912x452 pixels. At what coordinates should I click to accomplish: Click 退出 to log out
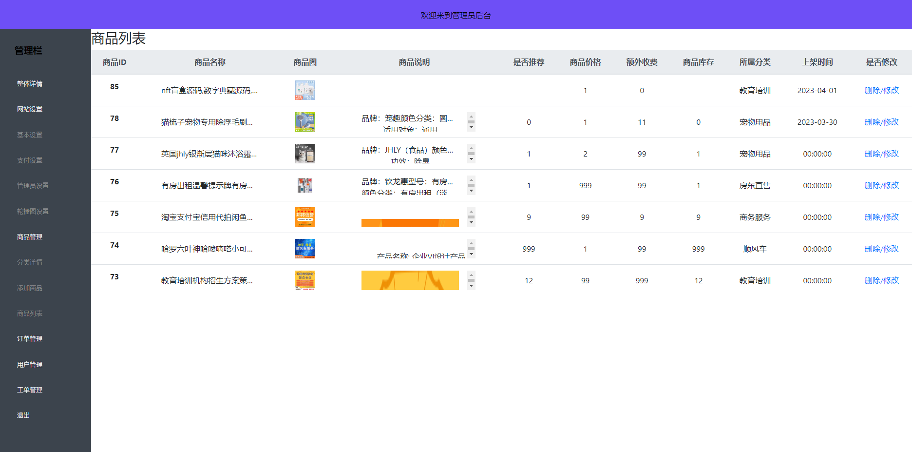23,415
